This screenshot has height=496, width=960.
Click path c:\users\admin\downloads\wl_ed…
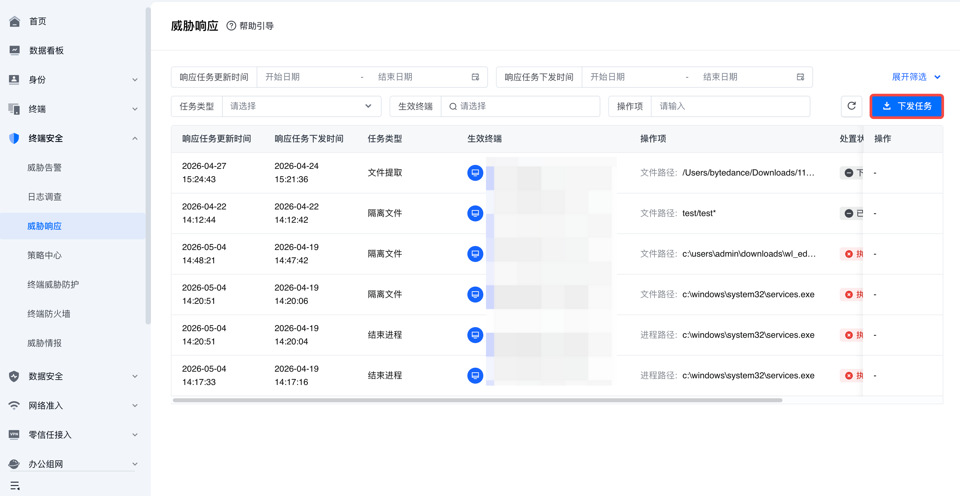point(749,254)
